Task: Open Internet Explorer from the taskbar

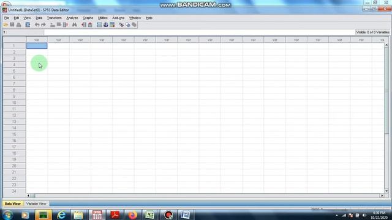Action: pyautogui.click(x=61, y=215)
